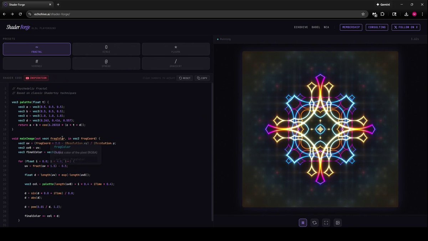Image resolution: width=428 pixels, height=241 pixels.
Task: Pause the running shader animation
Action: point(303,222)
